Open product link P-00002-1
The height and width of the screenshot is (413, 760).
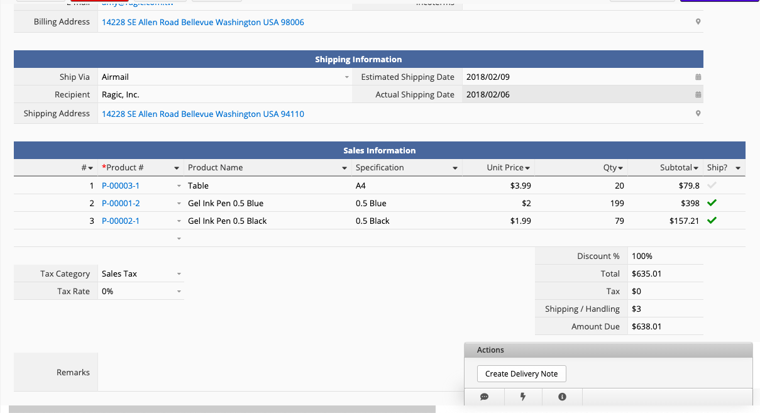click(x=121, y=221)
